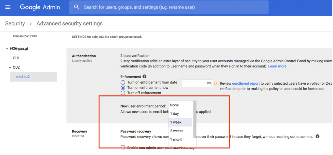The image size is (333, 155).
Task: Select Turn on enforcement from date
Action: (123, 83)
